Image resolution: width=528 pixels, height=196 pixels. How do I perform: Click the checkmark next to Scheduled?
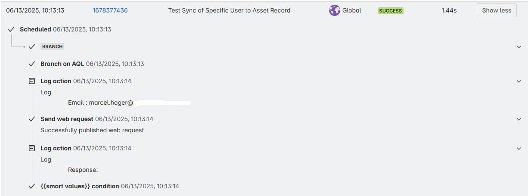11,29
